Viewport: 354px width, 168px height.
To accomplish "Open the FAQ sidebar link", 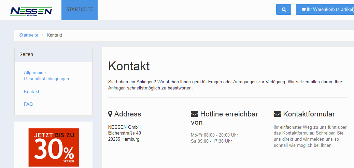I will 28,104.
